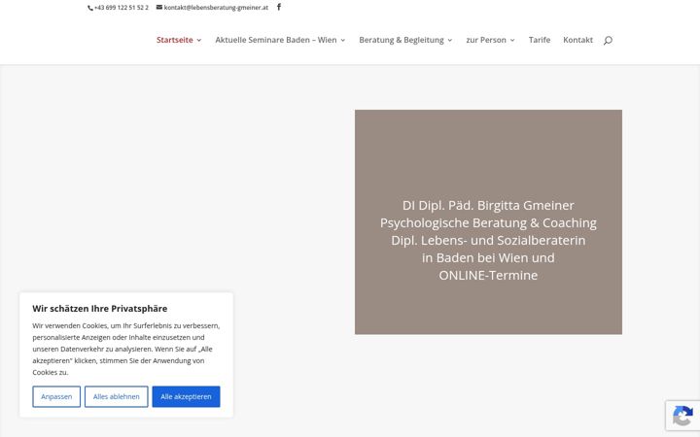The height and width of the screenshot is (437, 700).
Task: Click the text DI Dipl. Päd. Birgitta Gmeiner
Action: click(x=488, y=205)
